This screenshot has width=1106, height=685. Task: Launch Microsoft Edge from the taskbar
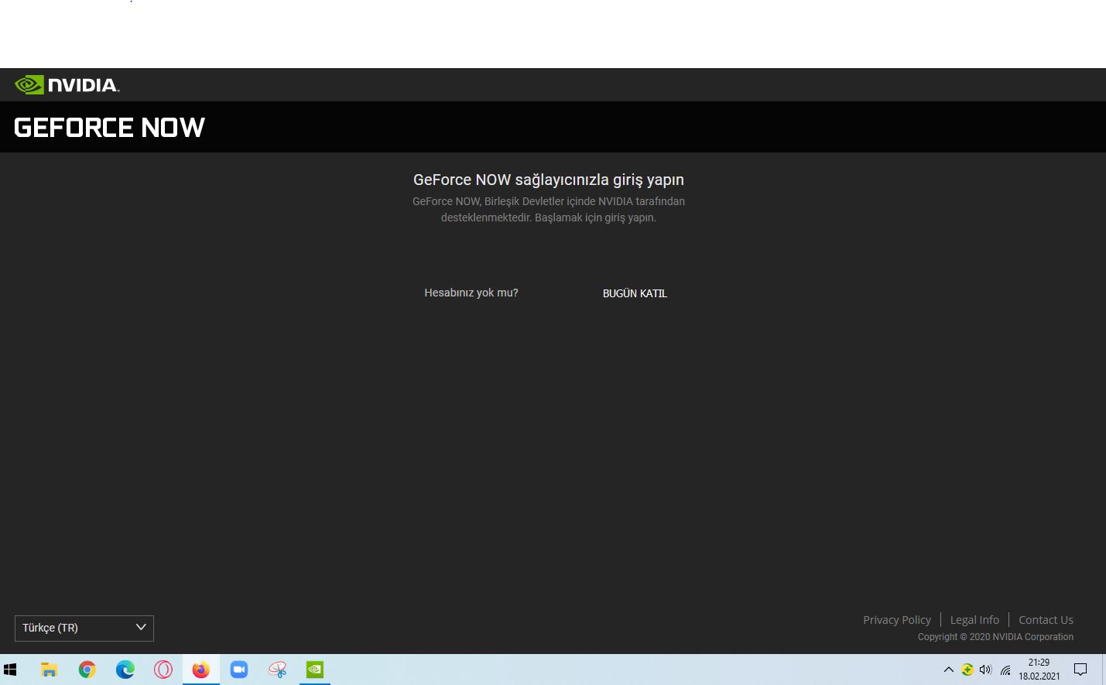[x=125, y=670]
